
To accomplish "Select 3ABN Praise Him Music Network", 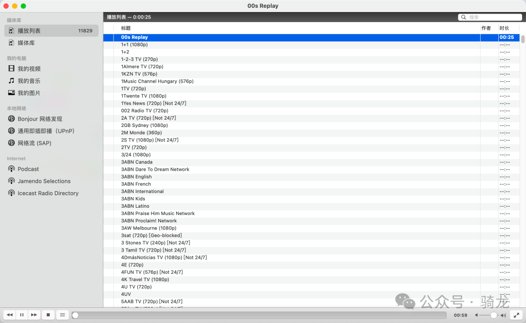I will pyautogui.click(x=312, y=214).
